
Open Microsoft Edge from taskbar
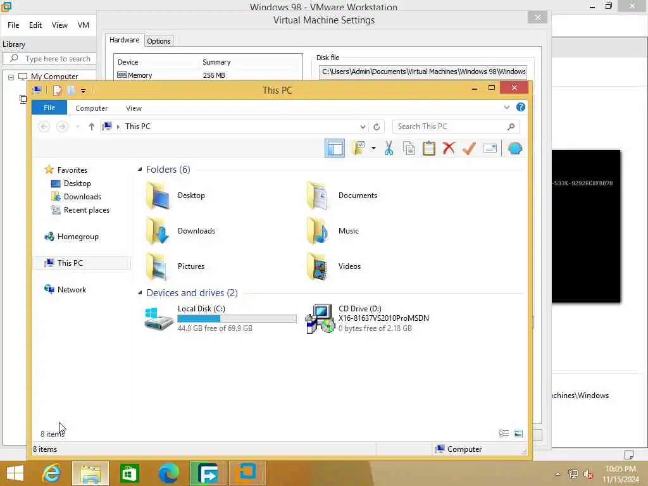[x=168, y=473]
